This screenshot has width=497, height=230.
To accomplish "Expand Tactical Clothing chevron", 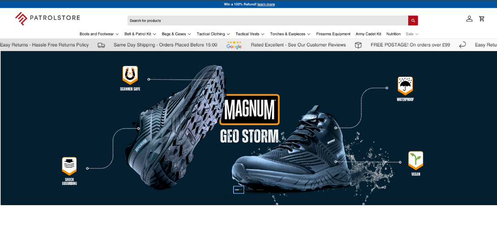I will pyautogui.click(x=228, y=34).
